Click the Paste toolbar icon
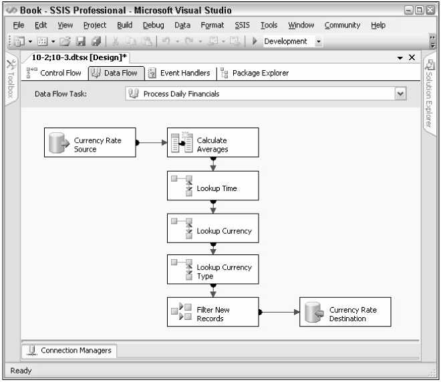The height and width of the screenshot is (382, 441). (x=147, y=41)
